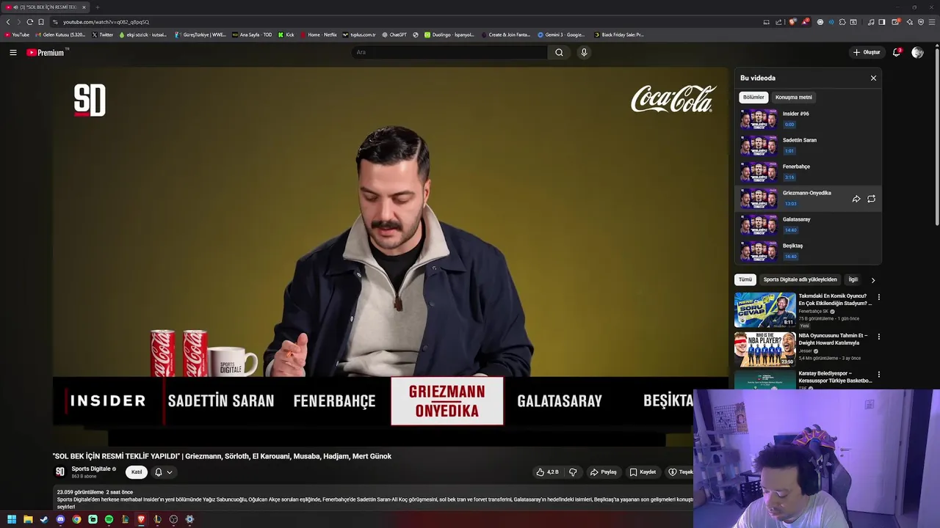Jump to Sadettin Saran chapter
Viewport: 940px width, 528px height.
(x=808, y=145)
